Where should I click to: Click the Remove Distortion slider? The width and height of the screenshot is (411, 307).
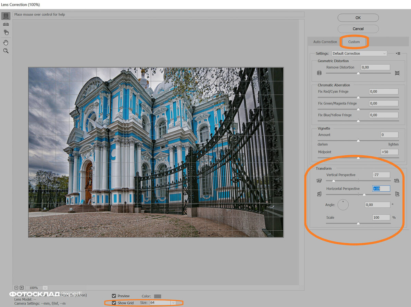click(x=358, y=73)
